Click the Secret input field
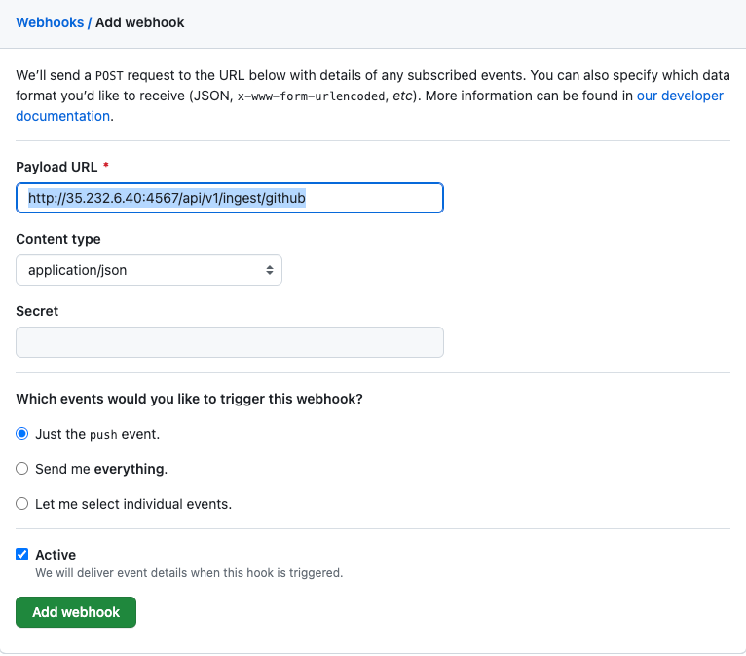This screenshot has width=746, height=656. 230,342
